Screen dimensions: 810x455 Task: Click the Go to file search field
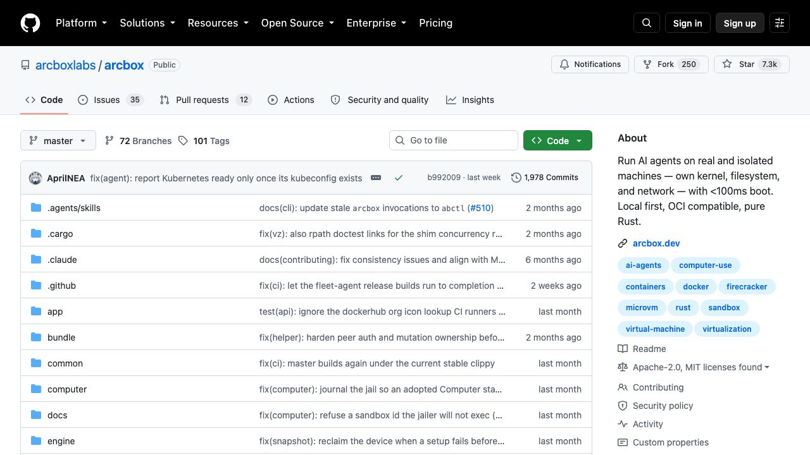click(454, 140)
